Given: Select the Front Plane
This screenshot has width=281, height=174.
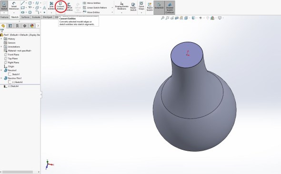Looking at the screenshot, I should point(11,55).
